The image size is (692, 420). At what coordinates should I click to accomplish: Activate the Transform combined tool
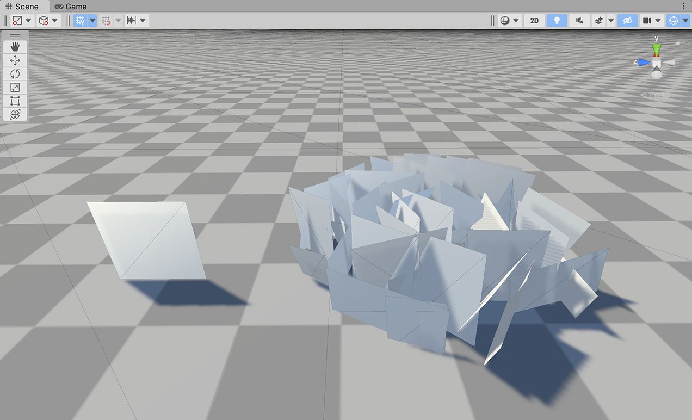click(x=15, y=114)
